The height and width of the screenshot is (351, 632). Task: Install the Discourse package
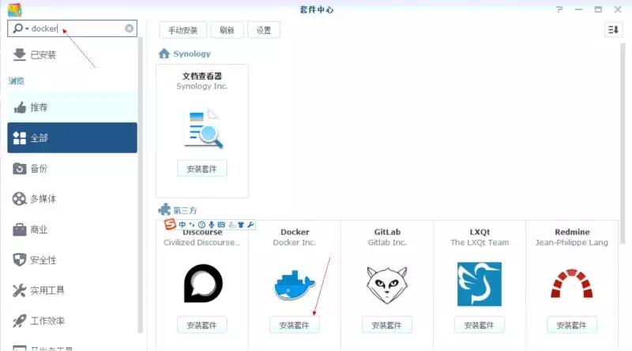(202, 325)
